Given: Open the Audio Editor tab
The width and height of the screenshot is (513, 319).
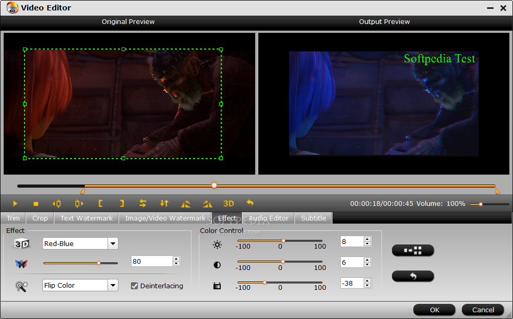Looking at the screenshot, I should coord(269,218).
